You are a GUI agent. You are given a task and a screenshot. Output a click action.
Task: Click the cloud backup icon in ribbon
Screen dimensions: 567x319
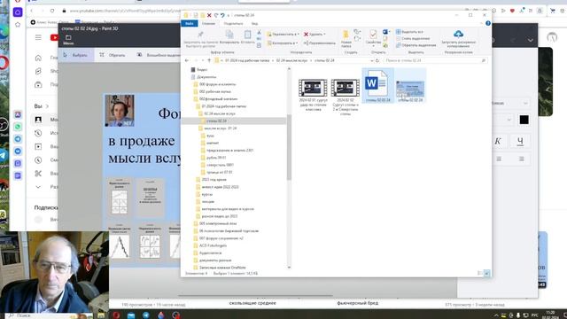458,34
